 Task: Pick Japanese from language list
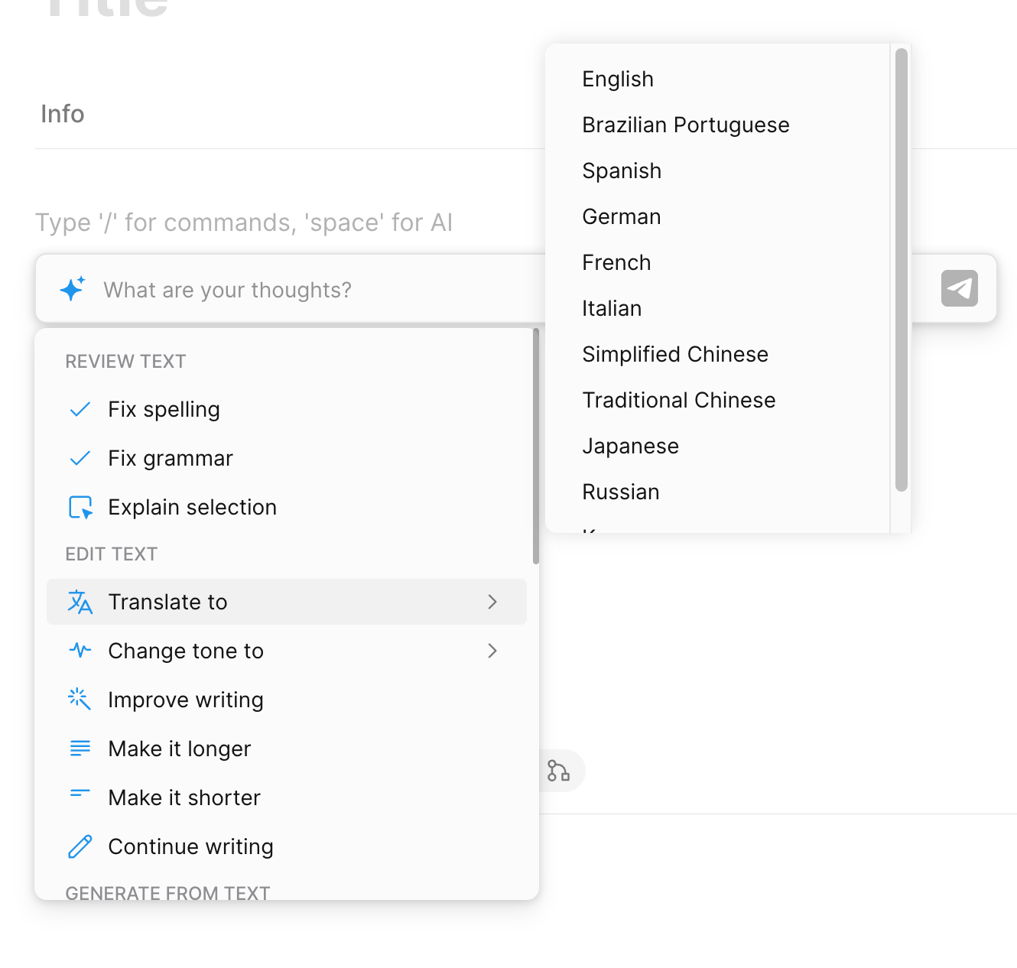[630, 446]
